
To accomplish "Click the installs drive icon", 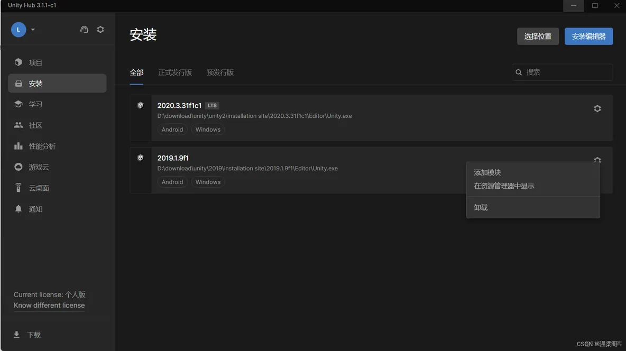I will click(19, 83).
